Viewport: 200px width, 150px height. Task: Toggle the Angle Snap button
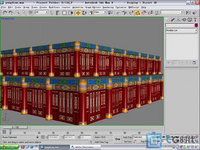point(138,13)
